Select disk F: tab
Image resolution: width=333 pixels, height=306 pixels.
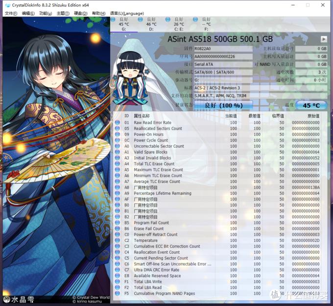tap(206, 24)
